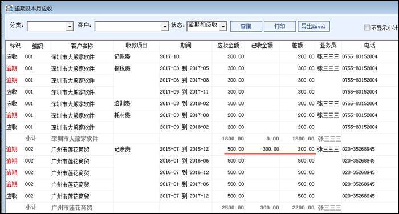
Task: Select the 培训费 cell
Action: [x=123, y=103]
